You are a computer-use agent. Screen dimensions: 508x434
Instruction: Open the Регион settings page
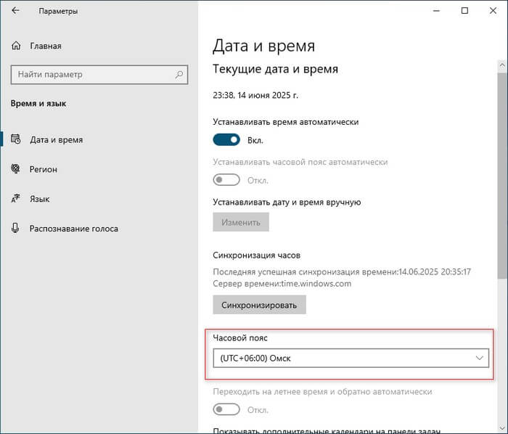coord(44,169)
